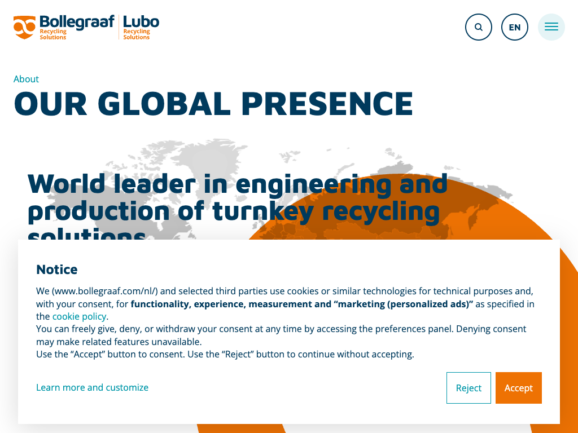Expand the EN language selector
Image resolution: width=578 pixels, height=433 pixels.
[514, 27]
